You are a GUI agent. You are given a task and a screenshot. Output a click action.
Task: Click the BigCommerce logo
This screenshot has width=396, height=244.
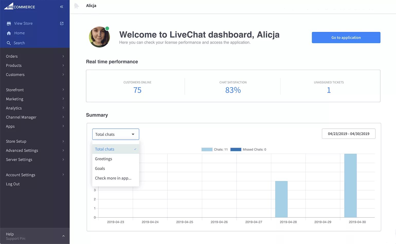point(20,6)
